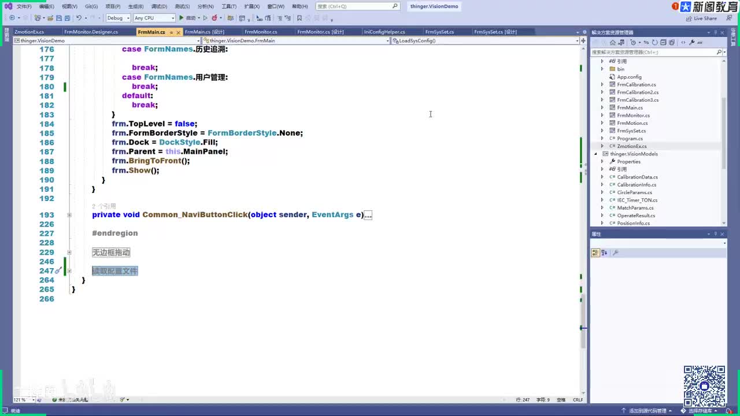Close the FrmMain.cs tab
Screen dimensions: 740x416
[179, 32]
